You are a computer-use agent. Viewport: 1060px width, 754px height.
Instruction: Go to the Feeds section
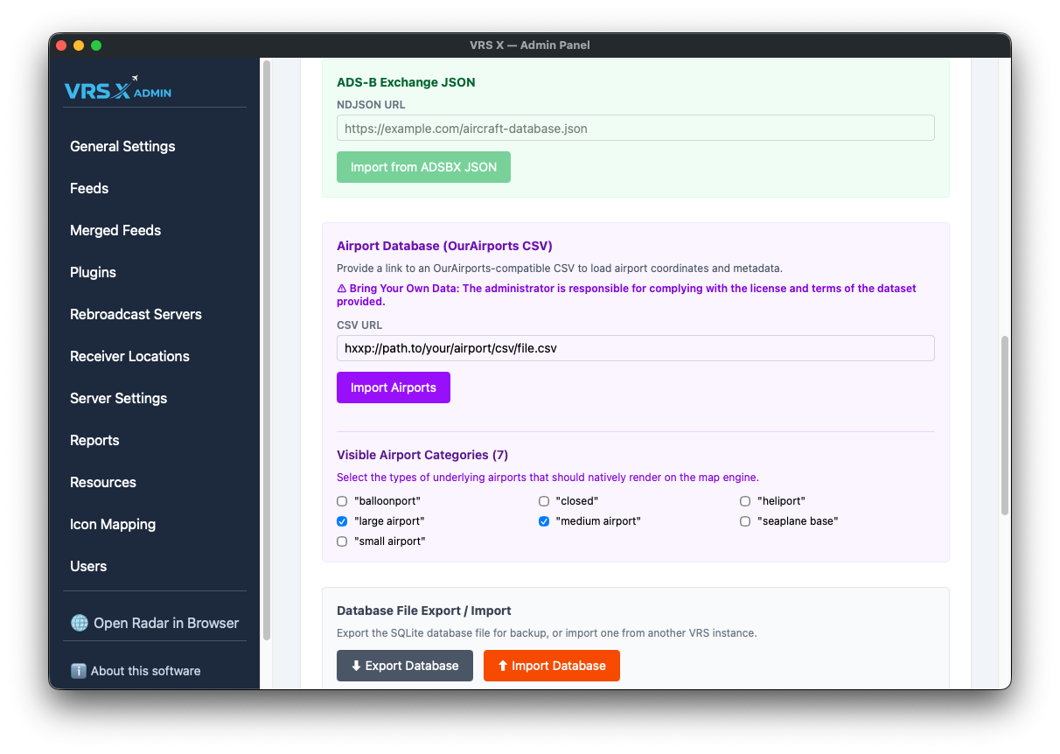click(89, 188)
